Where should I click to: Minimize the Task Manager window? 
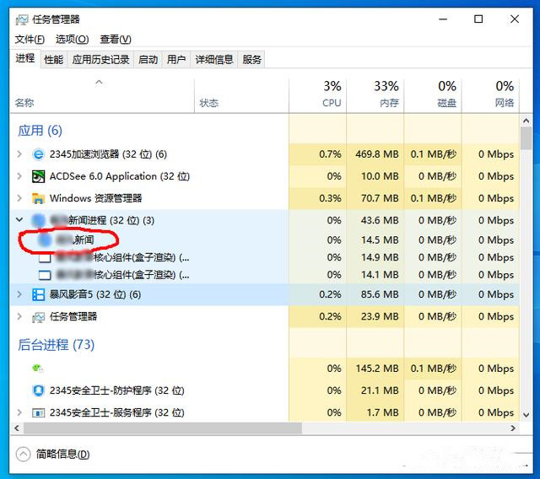[x=443, y=19]
